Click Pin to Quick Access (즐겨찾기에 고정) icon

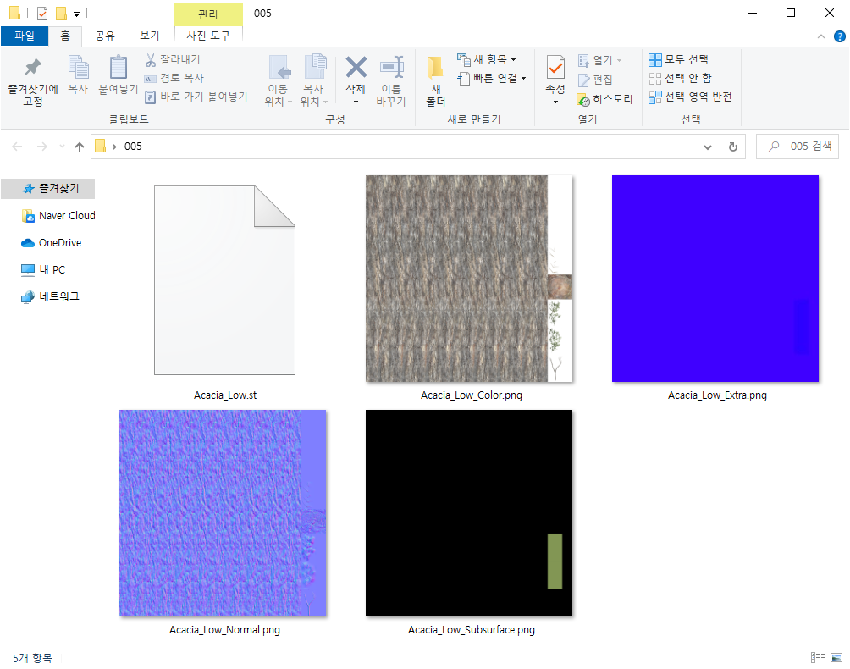pyautogui.click(x=32, y=67)
